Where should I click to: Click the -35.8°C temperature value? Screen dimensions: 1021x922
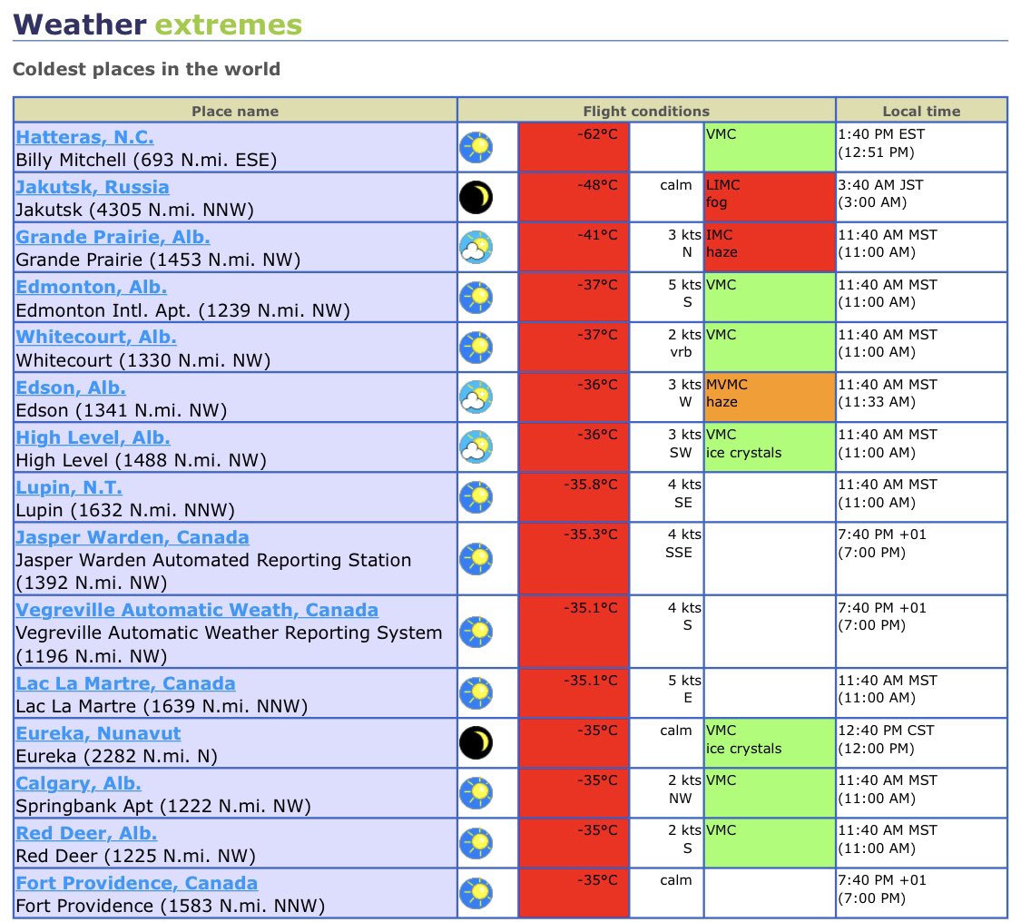(591, 485)
